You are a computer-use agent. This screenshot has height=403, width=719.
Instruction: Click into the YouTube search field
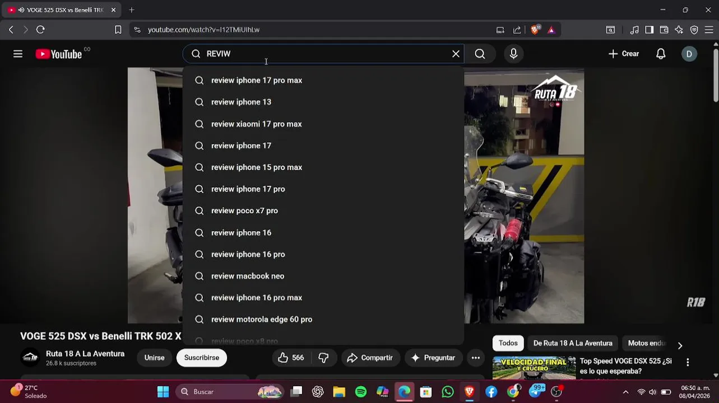pos(323,54)
